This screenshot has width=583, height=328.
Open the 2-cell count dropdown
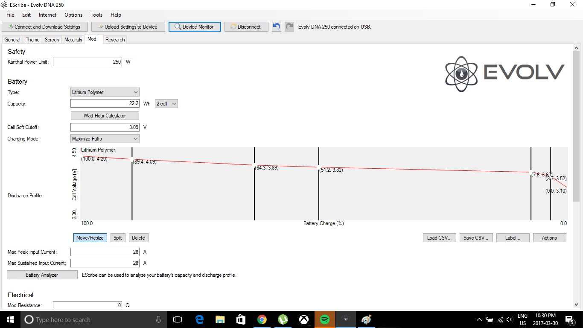(166, 104)
